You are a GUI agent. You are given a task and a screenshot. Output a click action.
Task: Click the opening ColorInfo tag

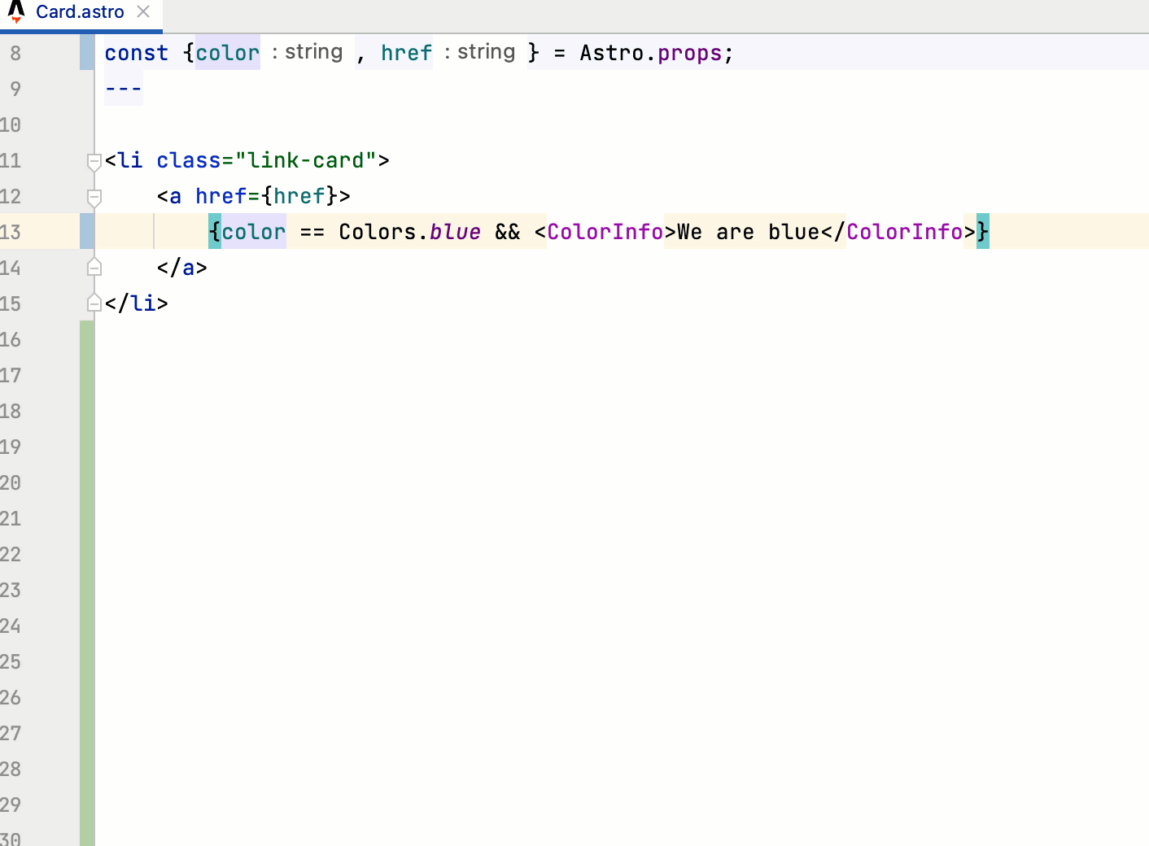[x=605, y=231]
